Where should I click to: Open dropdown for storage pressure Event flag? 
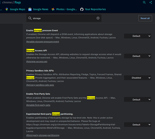(x=137, y=36)
